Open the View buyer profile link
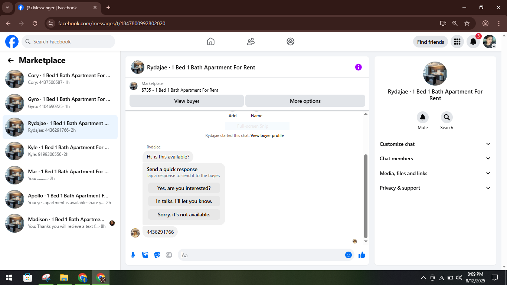This screenshot has height=285, width=507. pos(267,135)
